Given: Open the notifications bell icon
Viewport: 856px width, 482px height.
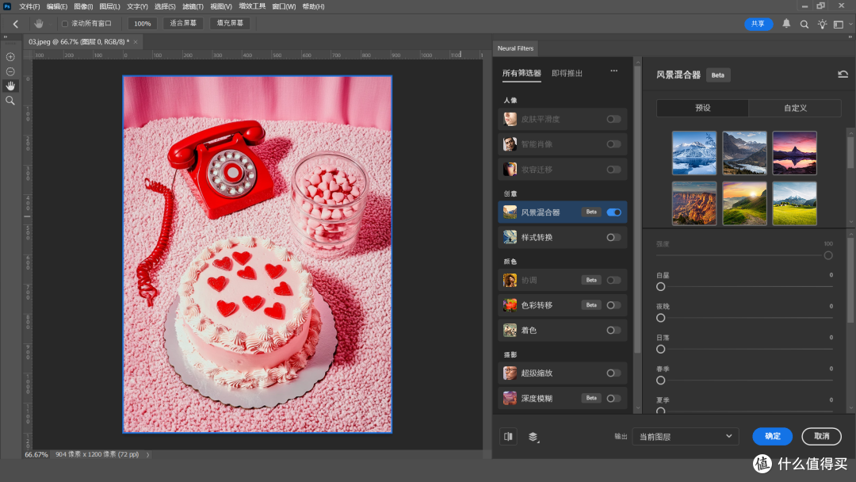Looking at the screenshot, I should pyautogui.click(x=786, y=24).
